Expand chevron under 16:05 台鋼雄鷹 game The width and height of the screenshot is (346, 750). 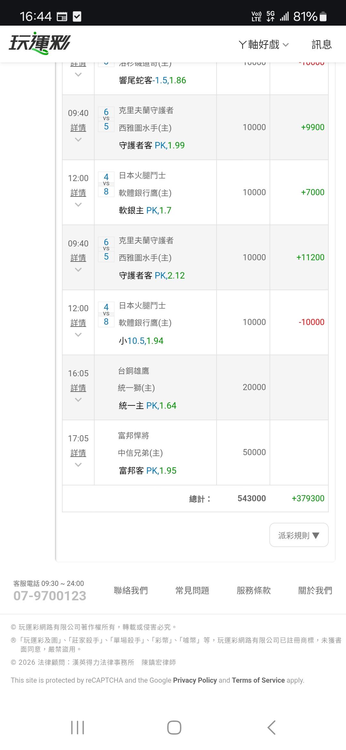coord(78,400)
